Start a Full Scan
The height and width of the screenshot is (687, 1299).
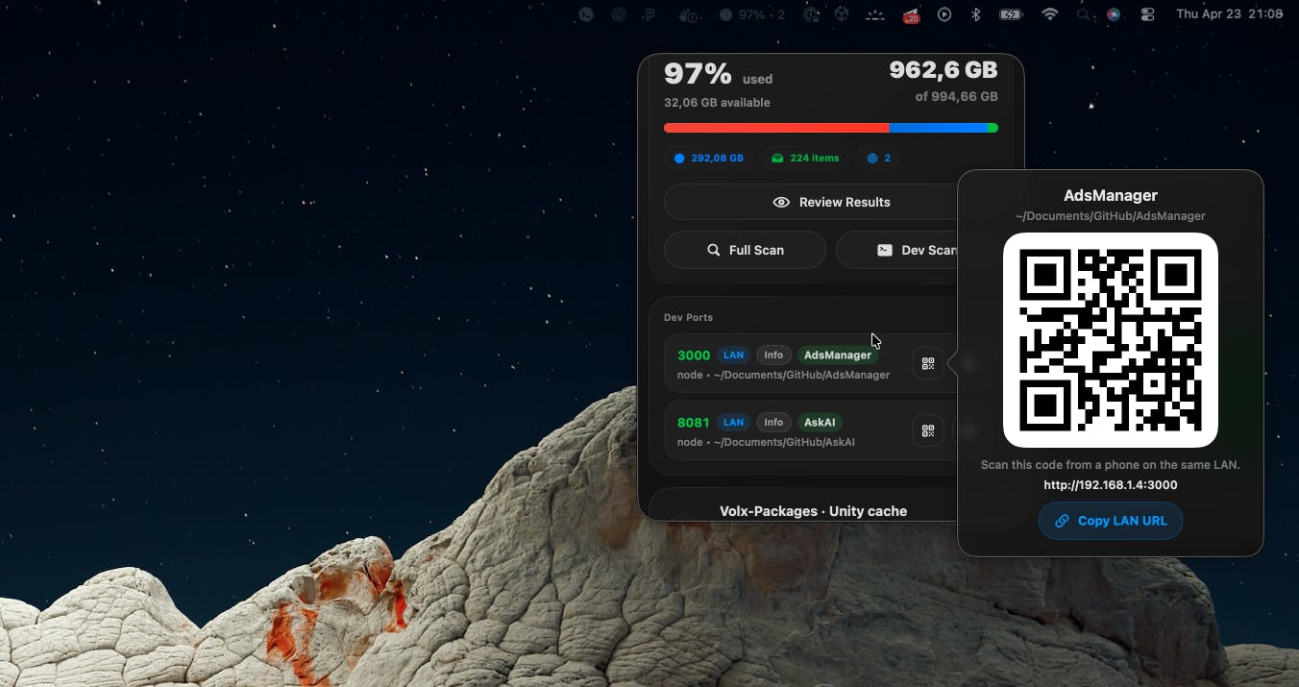[x=745, y=250]
